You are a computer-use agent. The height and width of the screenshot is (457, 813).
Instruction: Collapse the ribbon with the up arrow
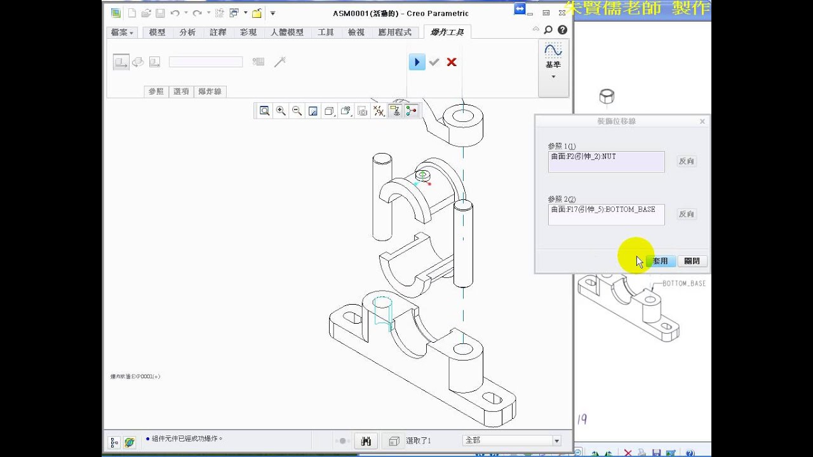[x=535, y=29]
